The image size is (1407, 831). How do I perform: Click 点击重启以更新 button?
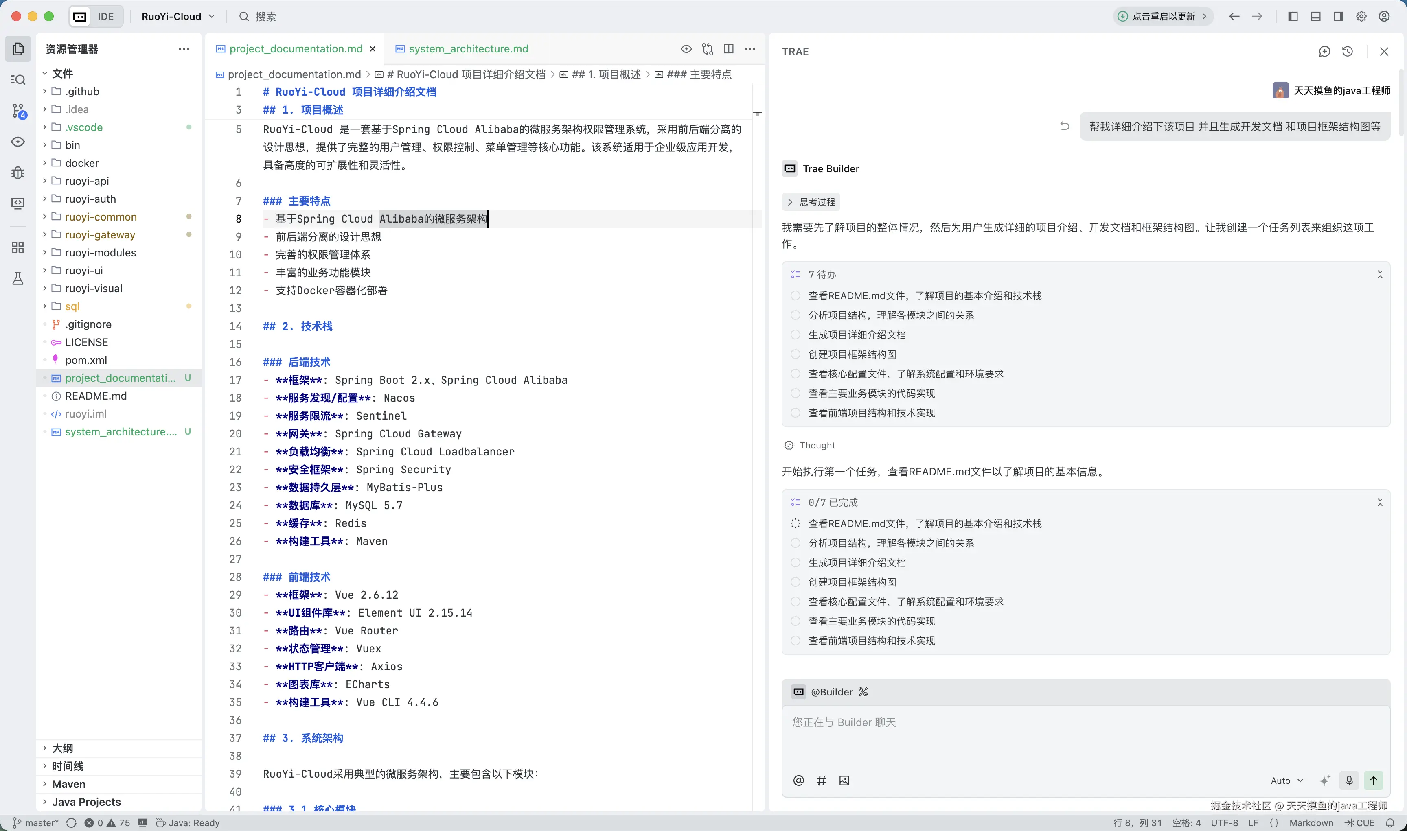tap(1163, 16)
